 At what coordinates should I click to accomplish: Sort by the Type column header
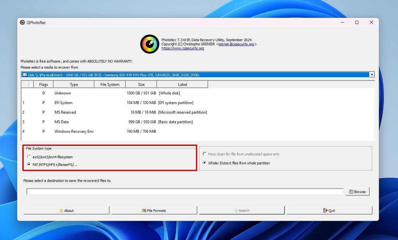pos(74,84)
